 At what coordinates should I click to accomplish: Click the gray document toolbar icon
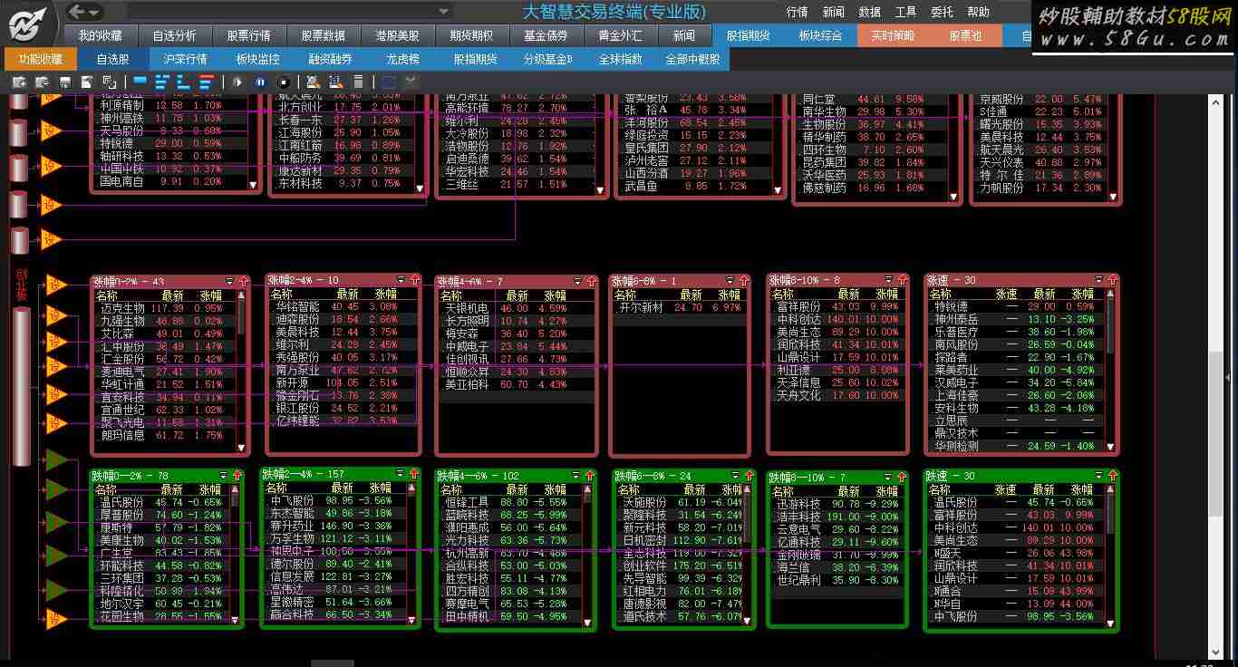[358, 82]
